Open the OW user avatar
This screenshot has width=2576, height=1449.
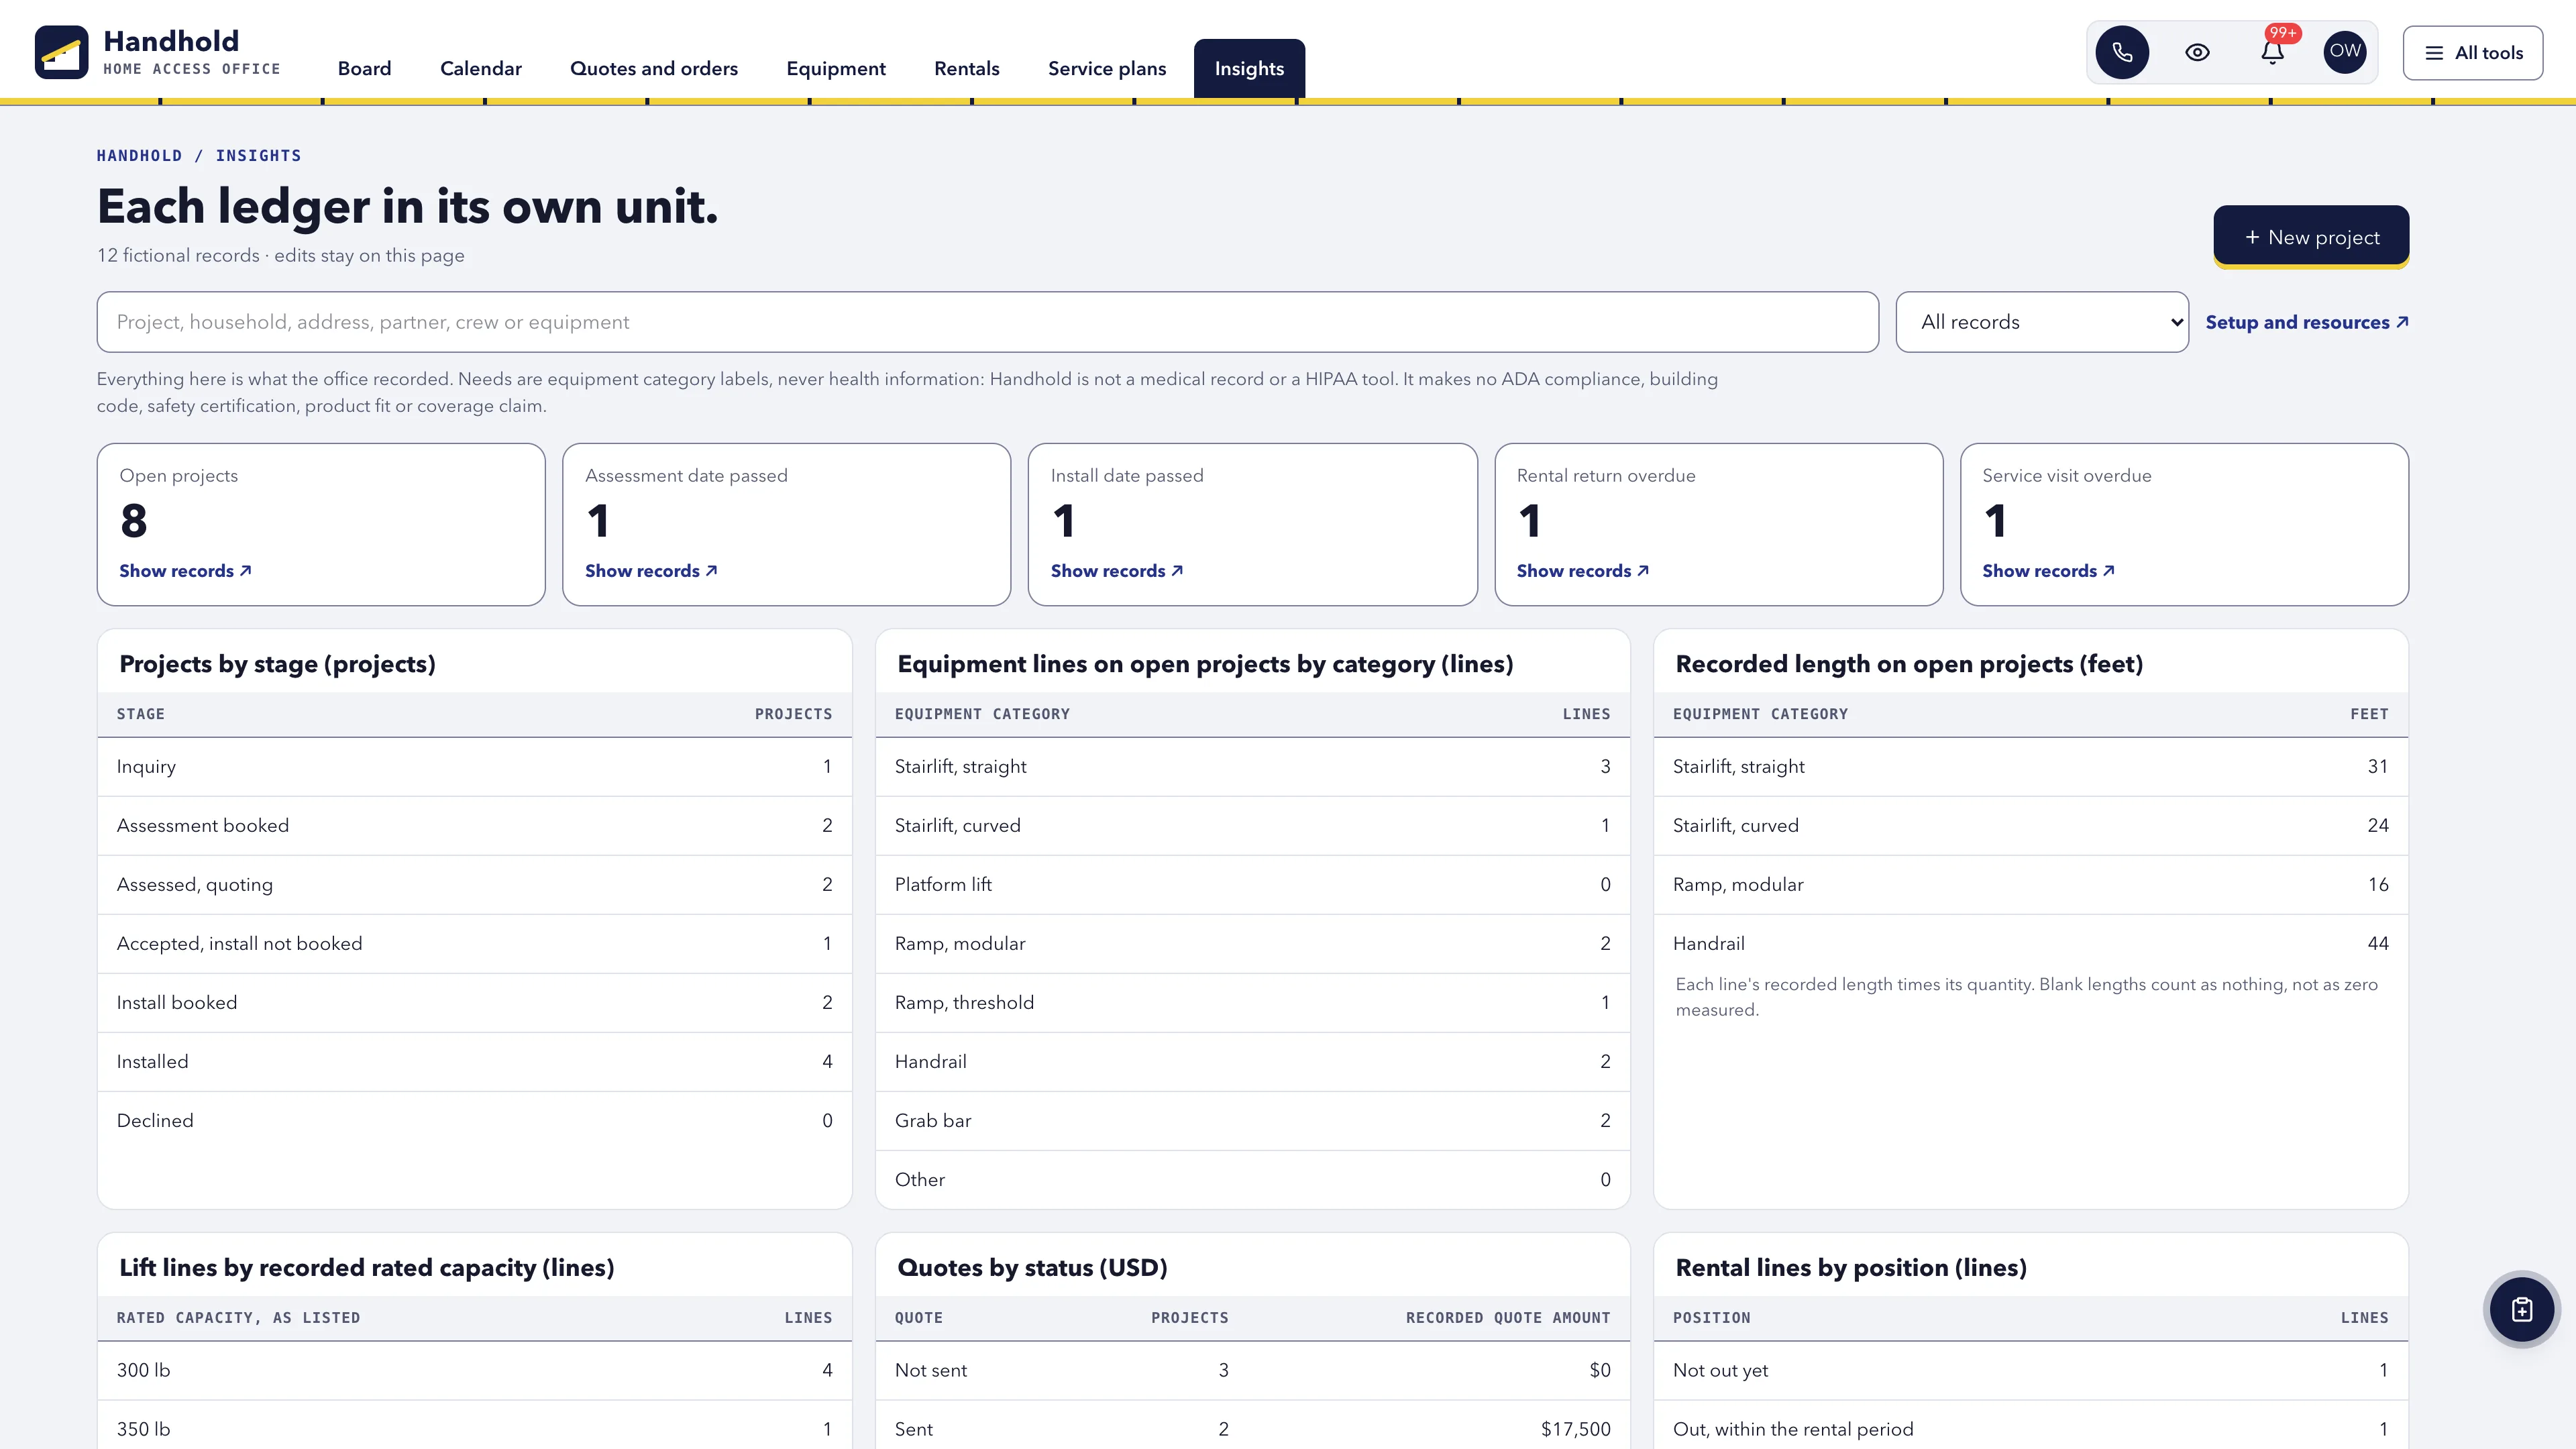(2345, 52)
